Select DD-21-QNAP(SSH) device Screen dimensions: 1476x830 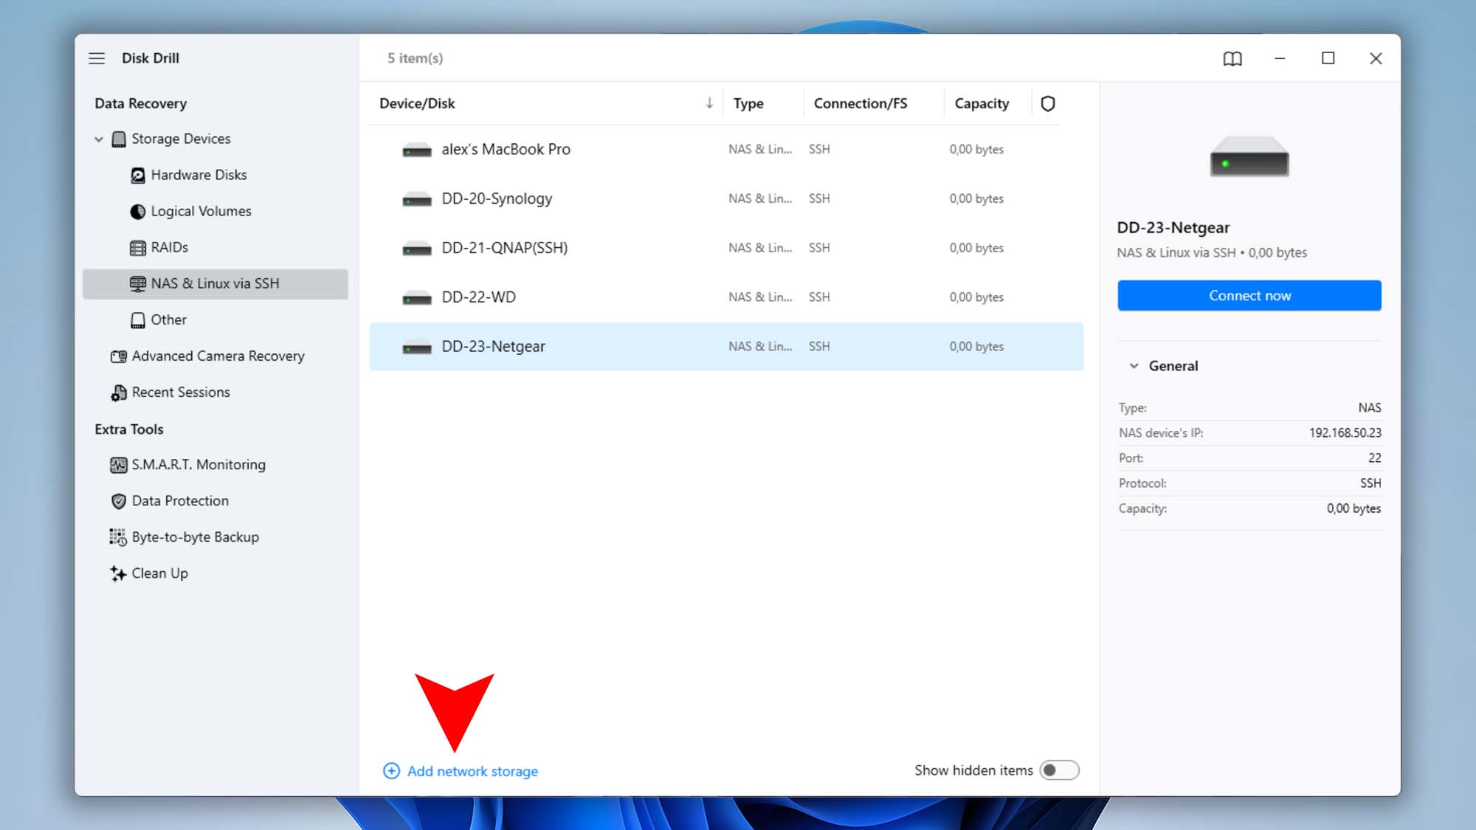[x=726, y=248]
